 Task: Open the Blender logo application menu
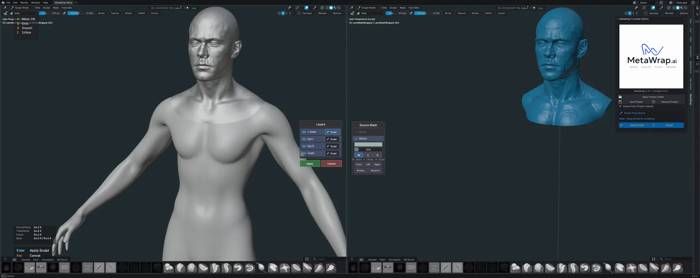[3, 3]
